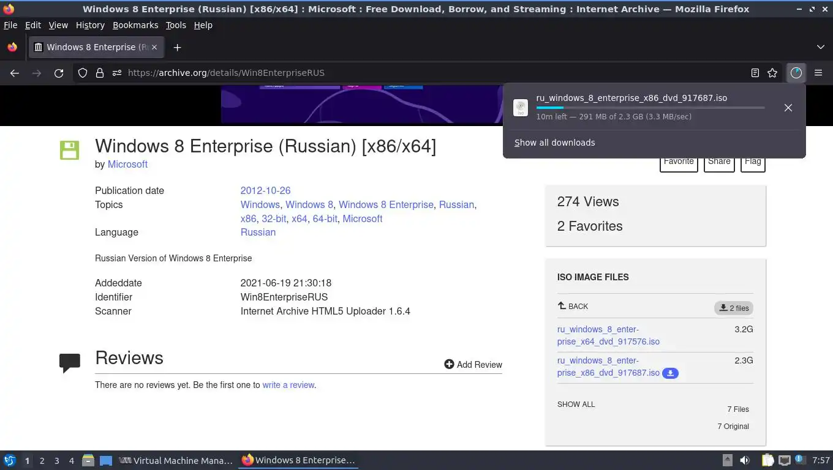Image resolution: width=833 pixels, height=470 pixels.
Task: Toggle reader view icon in the address bar
Action: (755, 73)
